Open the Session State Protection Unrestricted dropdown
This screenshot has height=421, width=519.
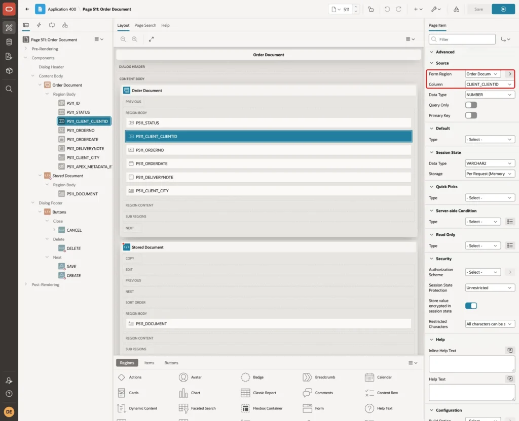pos(490,287)
